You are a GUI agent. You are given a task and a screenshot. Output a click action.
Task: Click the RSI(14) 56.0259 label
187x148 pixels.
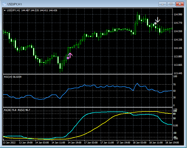(13, 77)
